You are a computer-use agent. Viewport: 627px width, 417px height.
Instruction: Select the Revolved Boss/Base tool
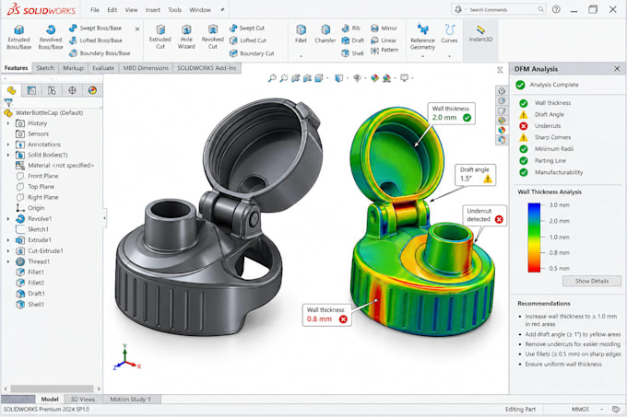(x=51, y=38)
